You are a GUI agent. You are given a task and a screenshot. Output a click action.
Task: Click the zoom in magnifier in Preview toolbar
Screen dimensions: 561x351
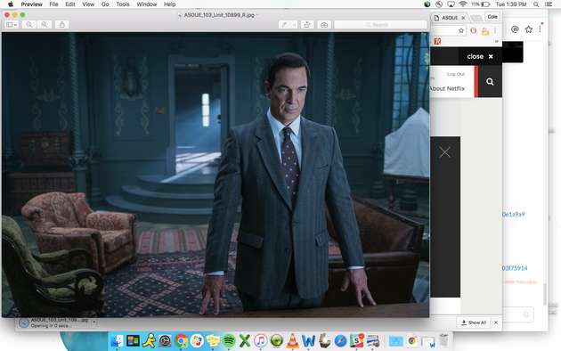point(45,25)
